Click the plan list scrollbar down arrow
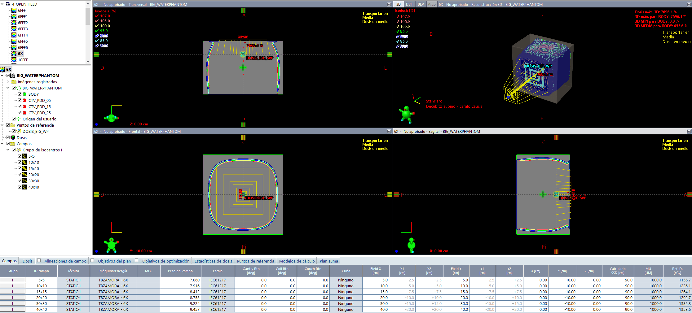The image size is (692, 313). (88, 61)
